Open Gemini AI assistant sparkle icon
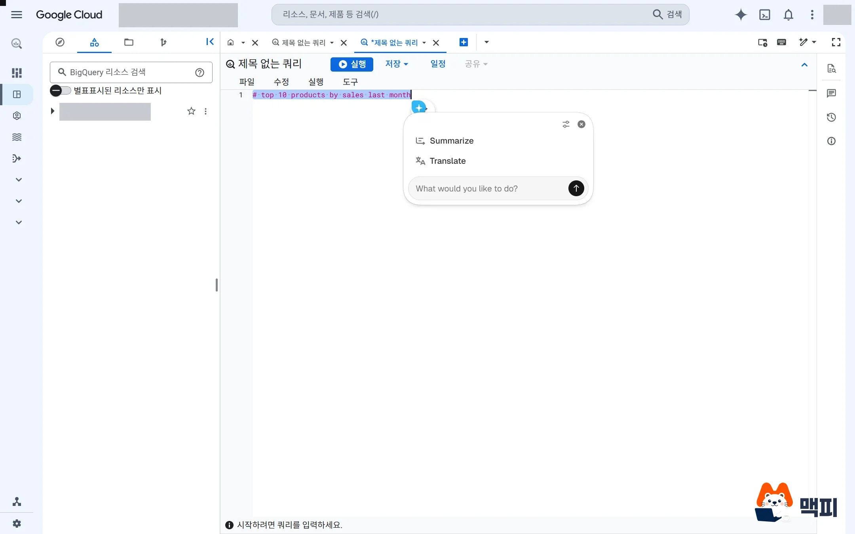Viewport: 855px width, 534px height. coord(741,15)
